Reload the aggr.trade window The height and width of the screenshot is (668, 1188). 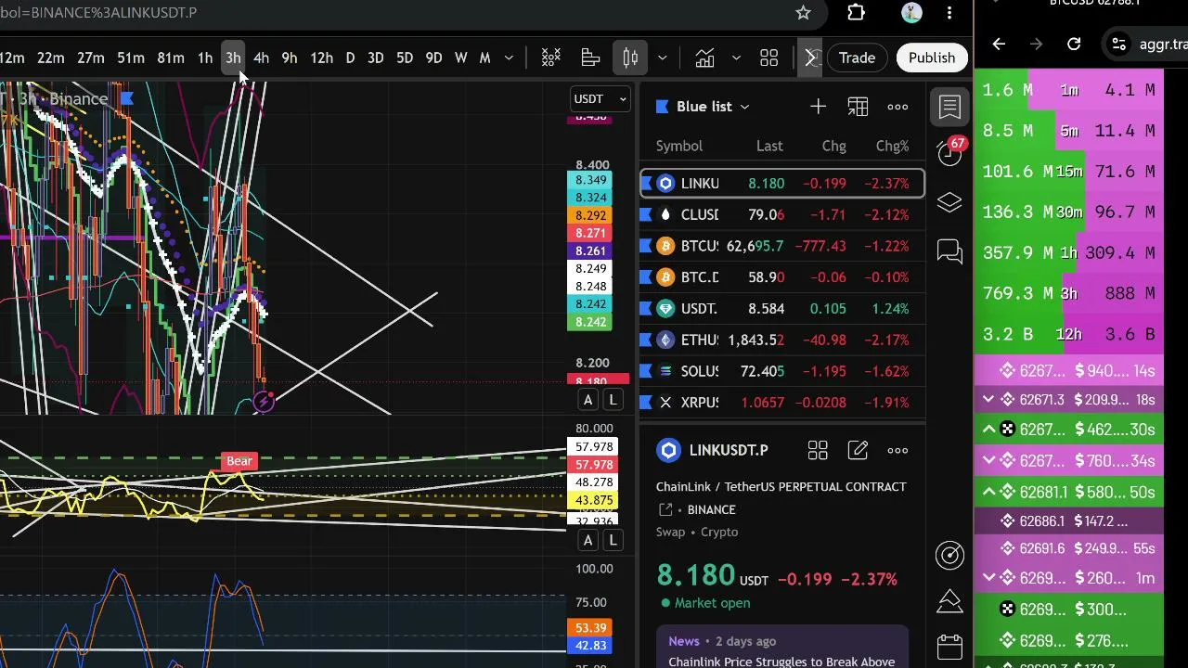tap(1074, 44)
